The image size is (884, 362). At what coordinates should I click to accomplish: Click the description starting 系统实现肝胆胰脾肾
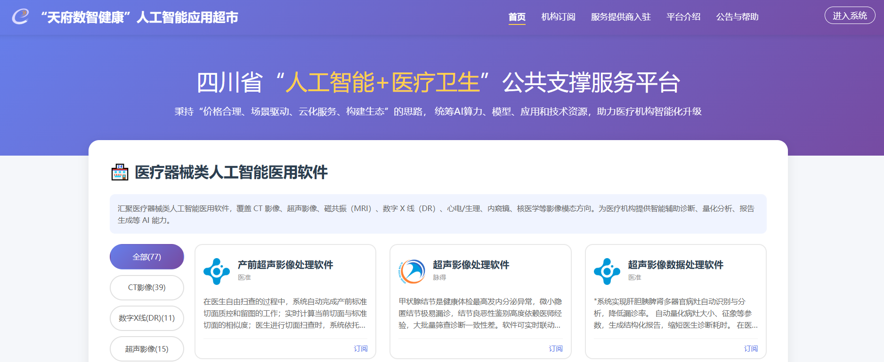tap(676, 313)
